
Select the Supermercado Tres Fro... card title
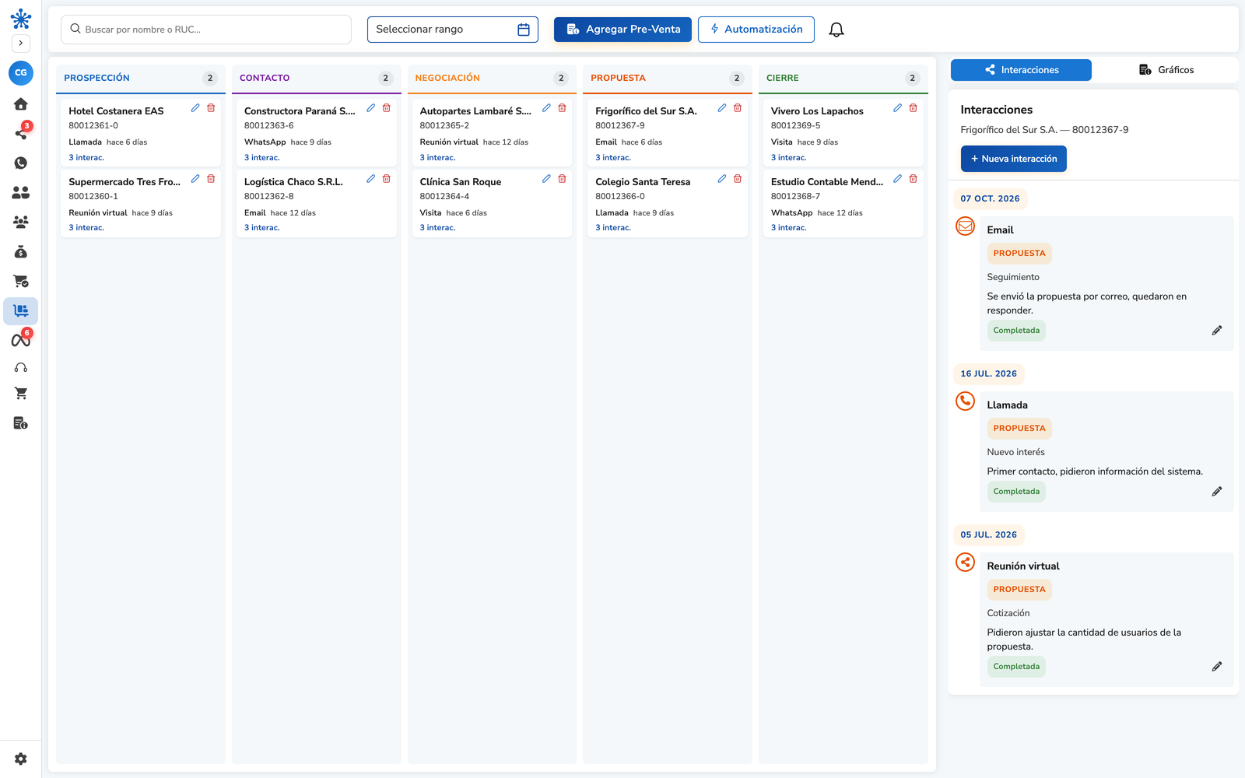tap(124, 182)
